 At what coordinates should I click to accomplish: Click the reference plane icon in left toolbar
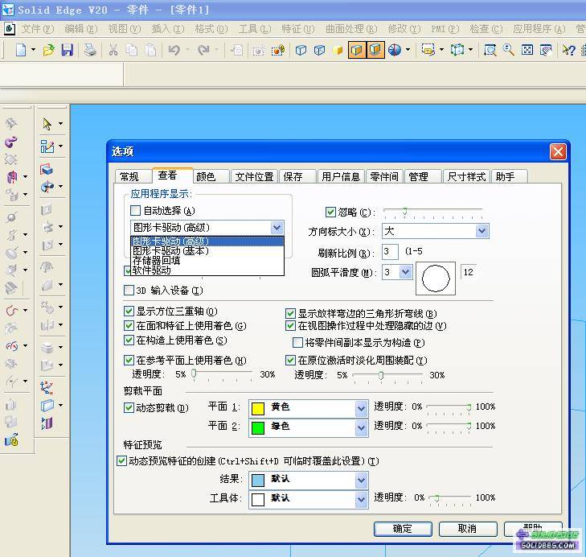(x=47, y=406)
